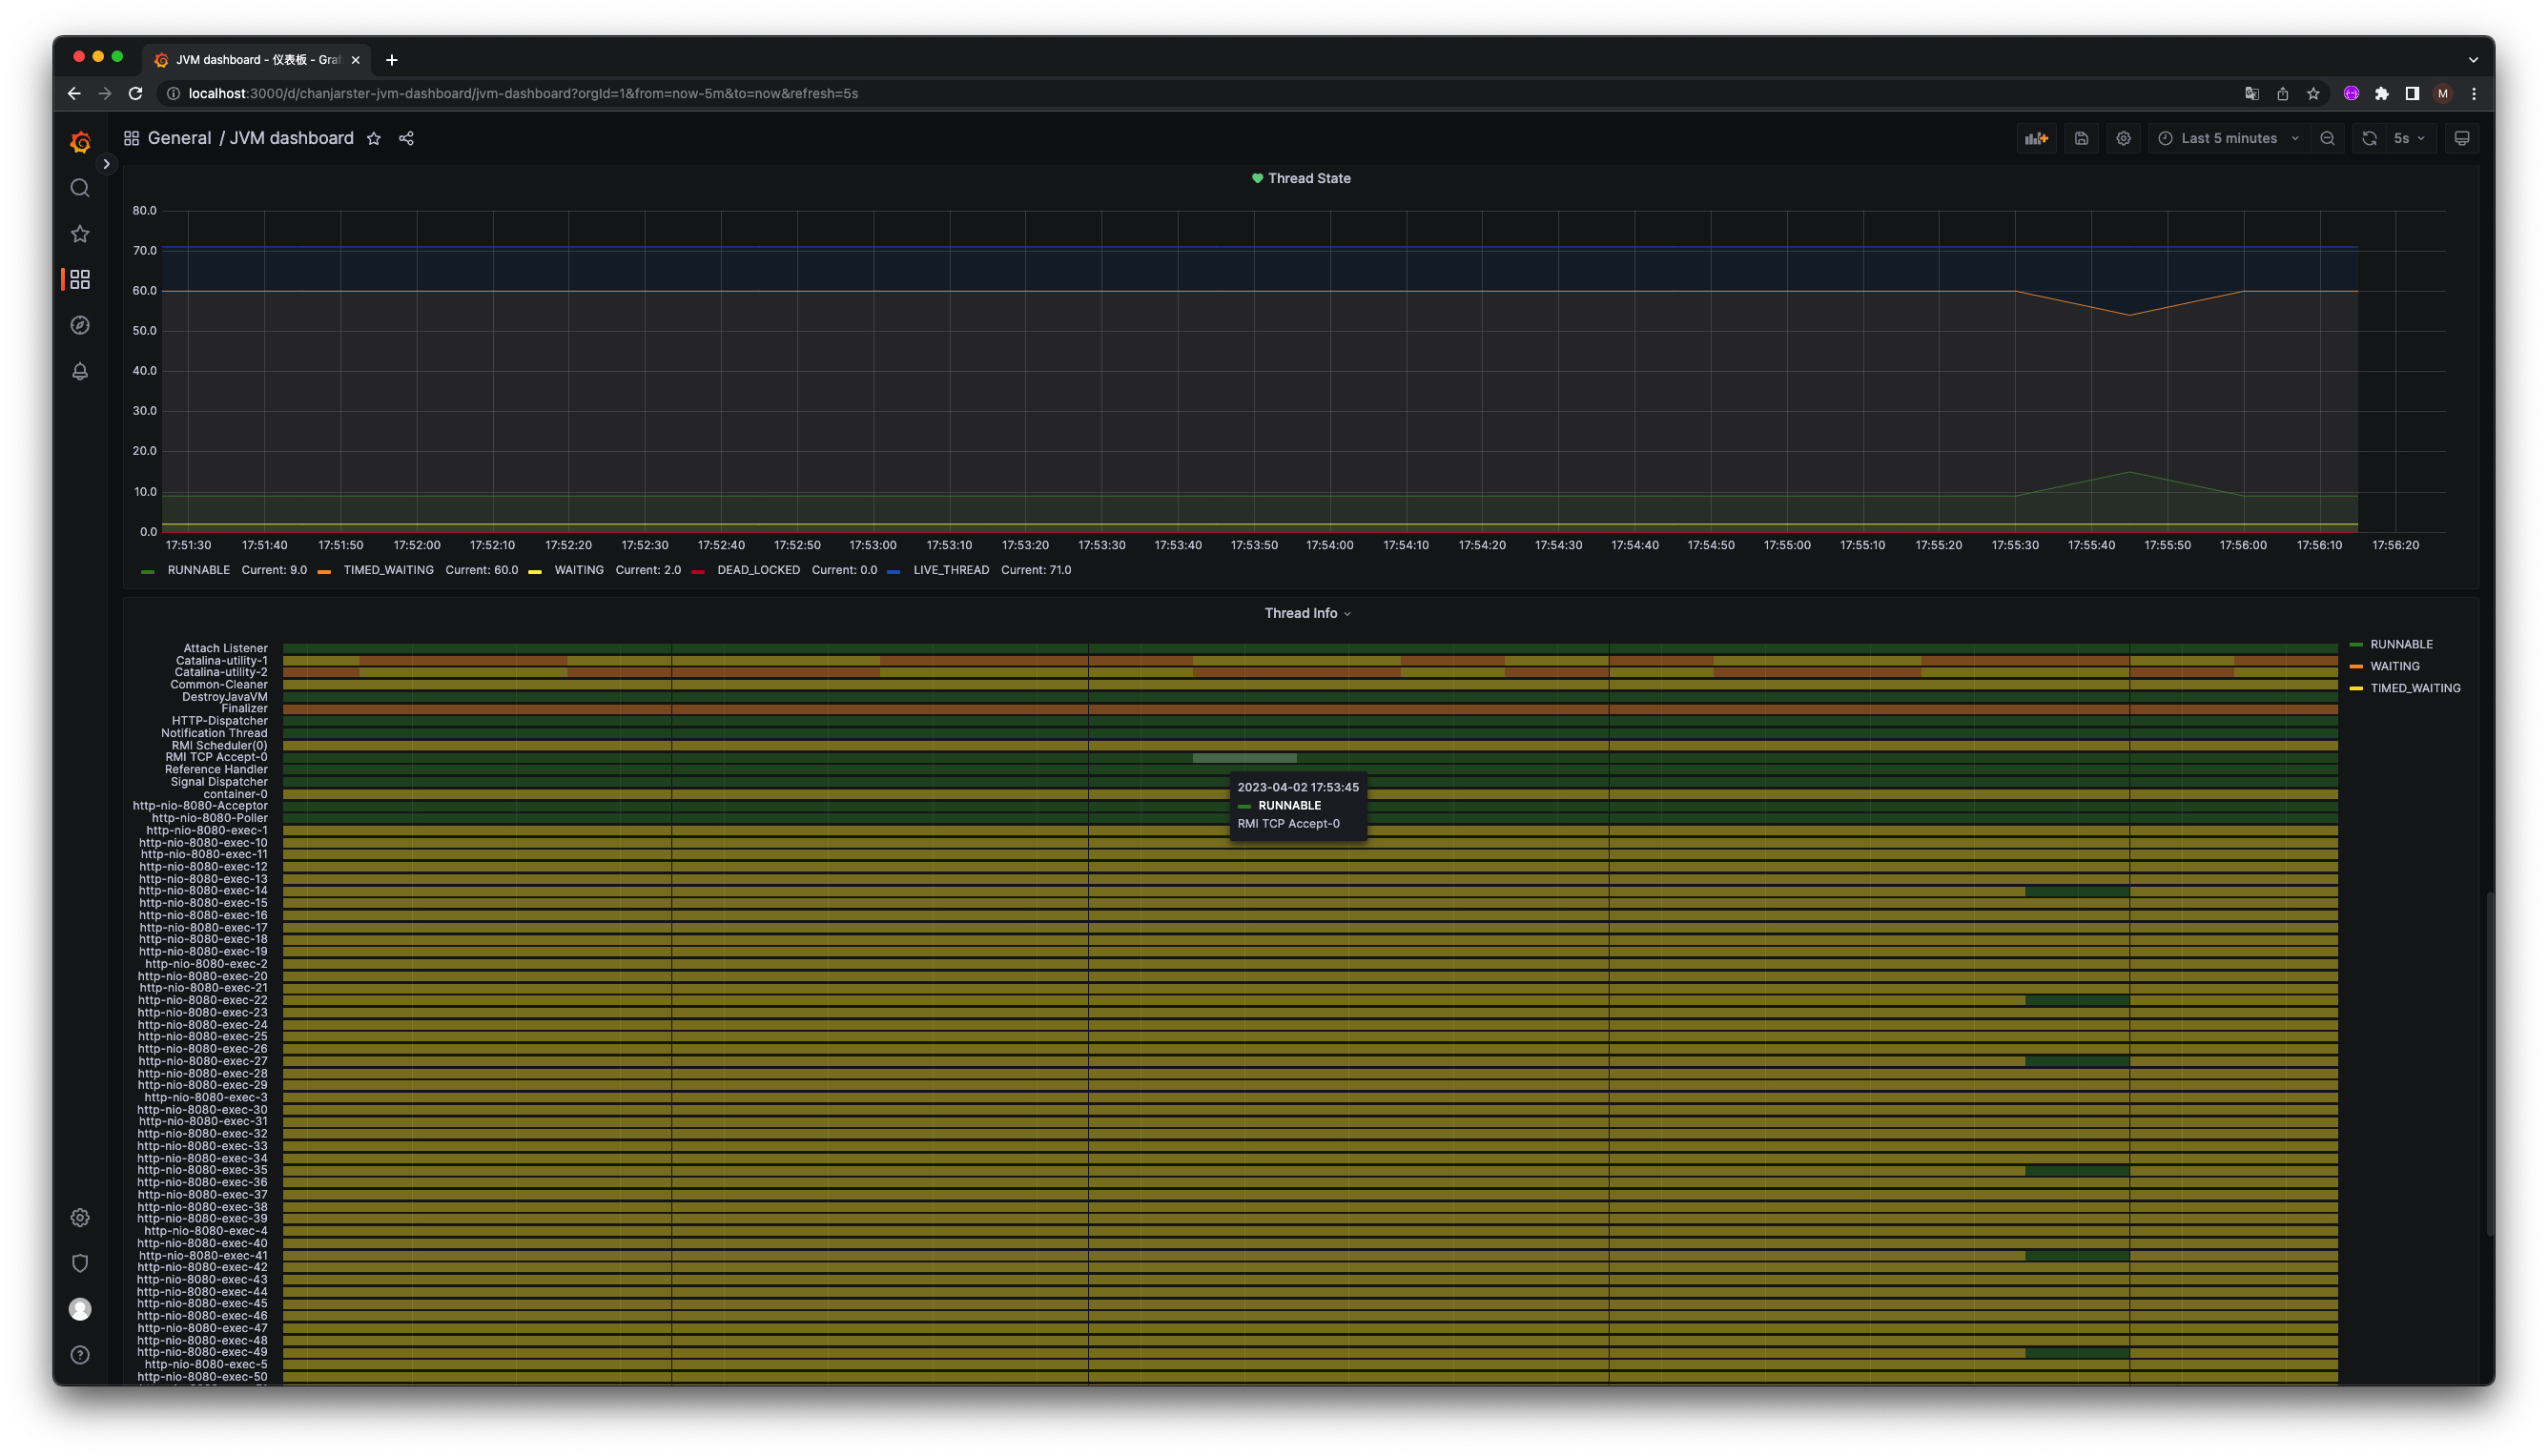Open the Dashboards sidebar icon

pos(80,279)
